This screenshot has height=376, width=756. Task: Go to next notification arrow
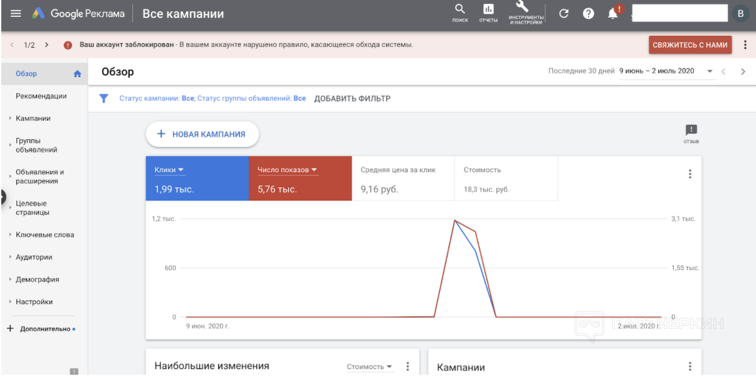(x=47, y=45)
